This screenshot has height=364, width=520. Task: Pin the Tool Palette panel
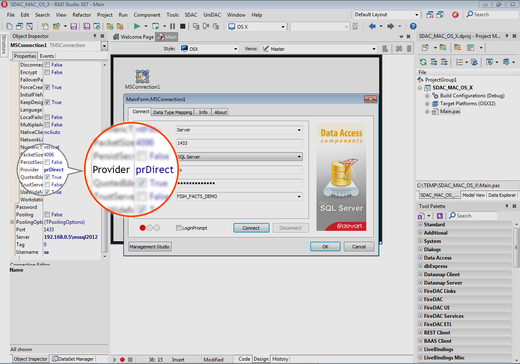pos(507,206)
